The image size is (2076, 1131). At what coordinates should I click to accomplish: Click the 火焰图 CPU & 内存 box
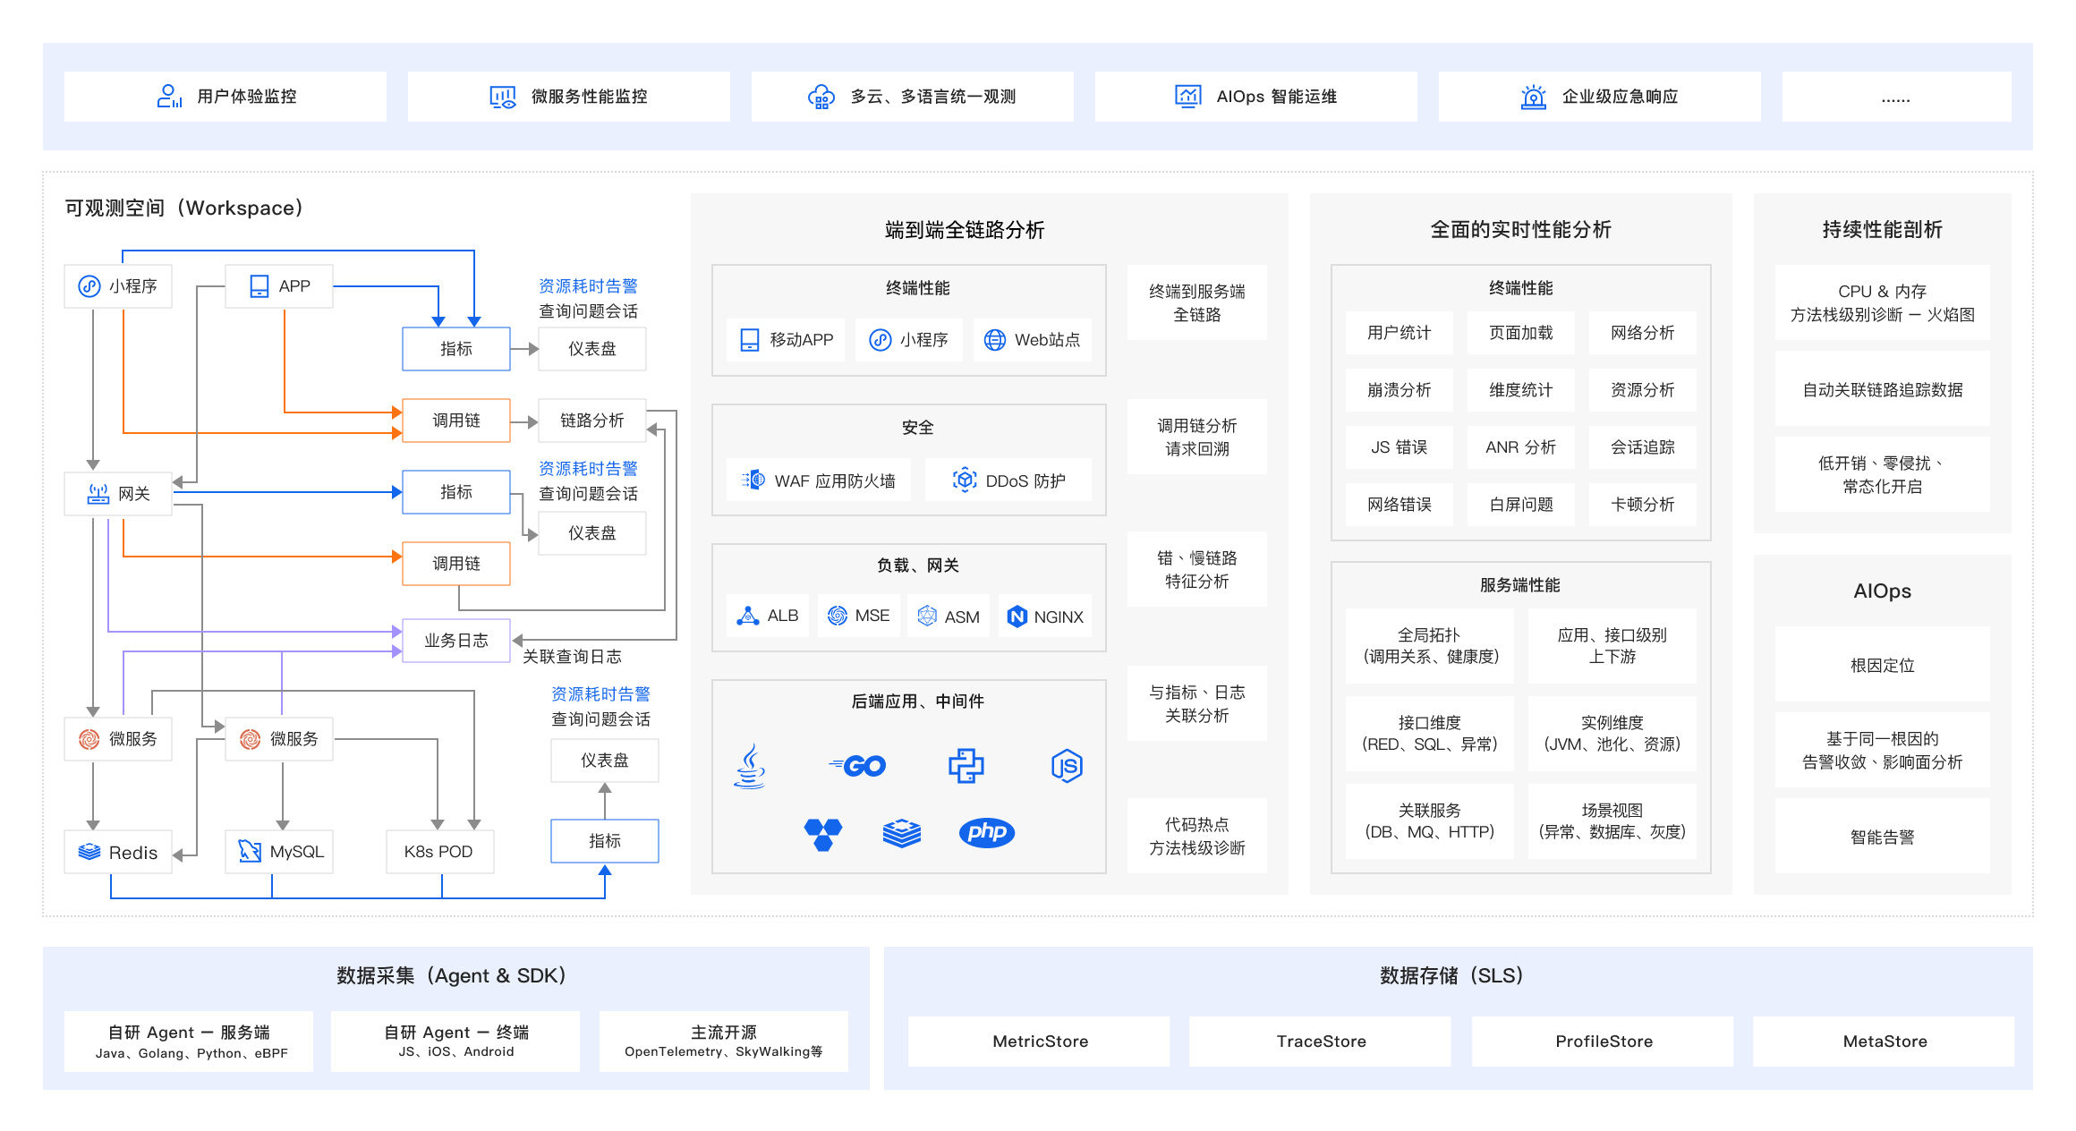click(1882, 302)
